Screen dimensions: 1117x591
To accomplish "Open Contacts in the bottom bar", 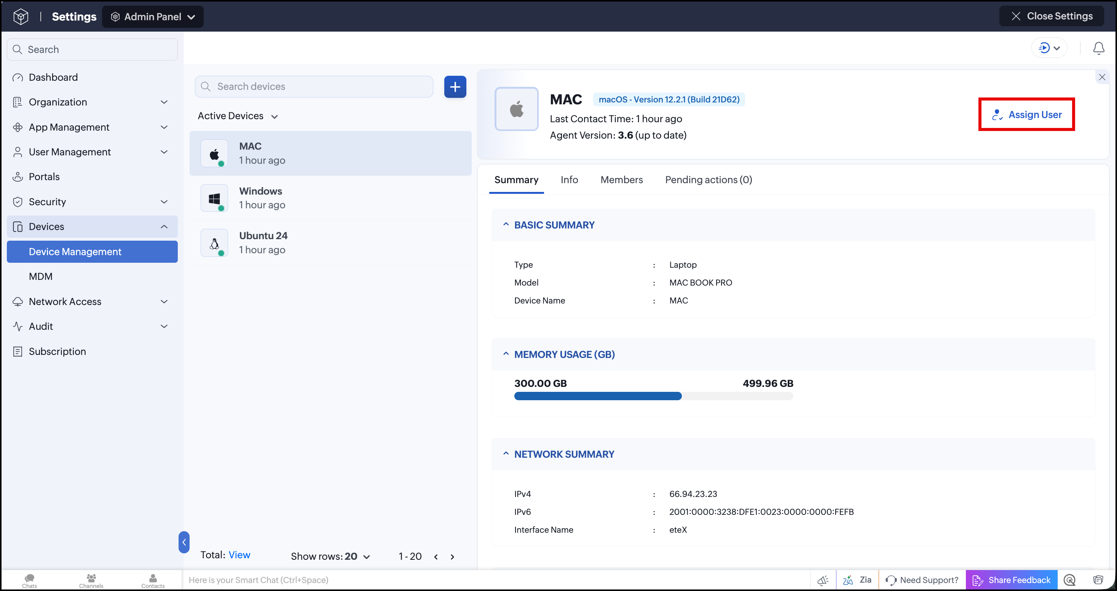I will click(x=153, y=581).
